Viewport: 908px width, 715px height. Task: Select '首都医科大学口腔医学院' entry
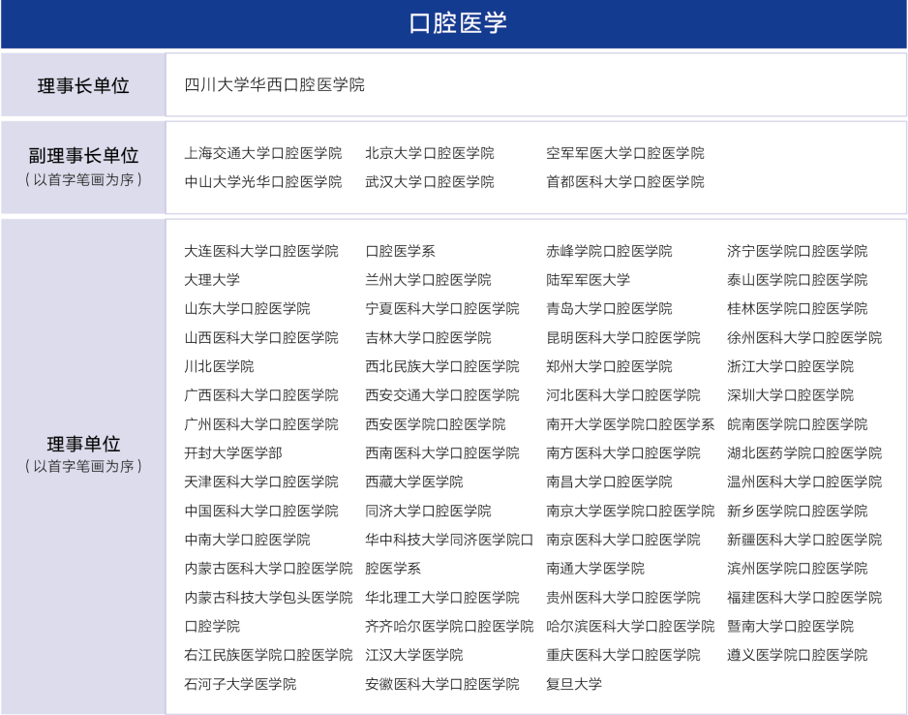(x=625, y=182)
